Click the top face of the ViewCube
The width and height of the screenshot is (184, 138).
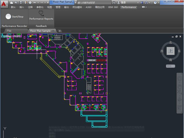(x=170, y=51)
